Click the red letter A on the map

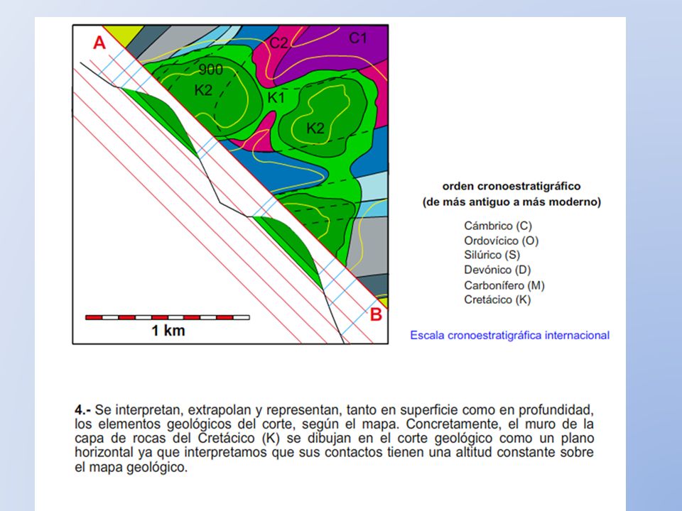[99, 43]
